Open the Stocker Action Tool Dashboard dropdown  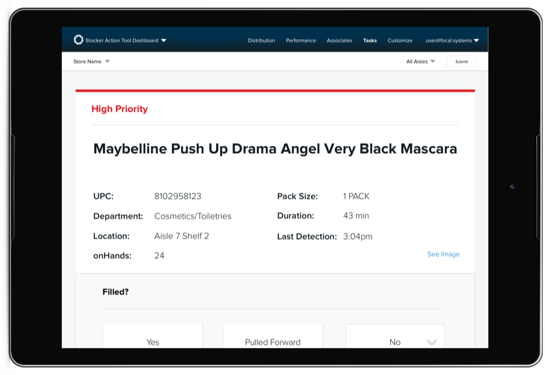126,40
